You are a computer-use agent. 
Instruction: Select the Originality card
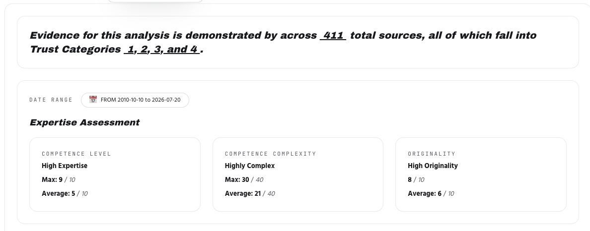pos(481,174)
